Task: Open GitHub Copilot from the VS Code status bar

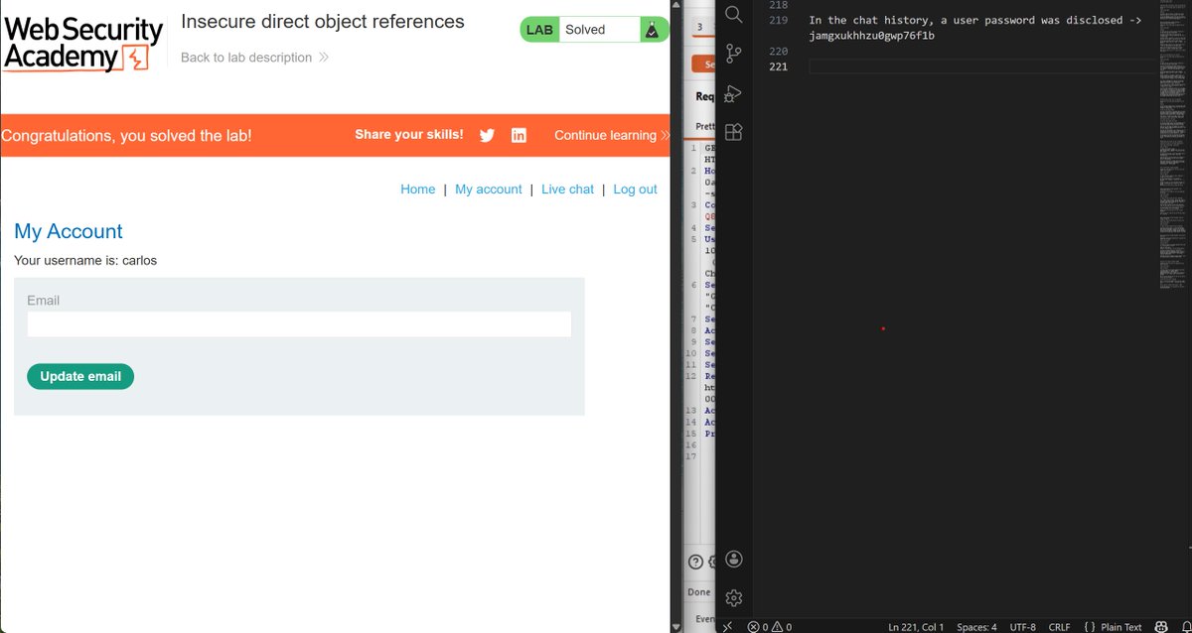Action: click(x=1160, y=626)
